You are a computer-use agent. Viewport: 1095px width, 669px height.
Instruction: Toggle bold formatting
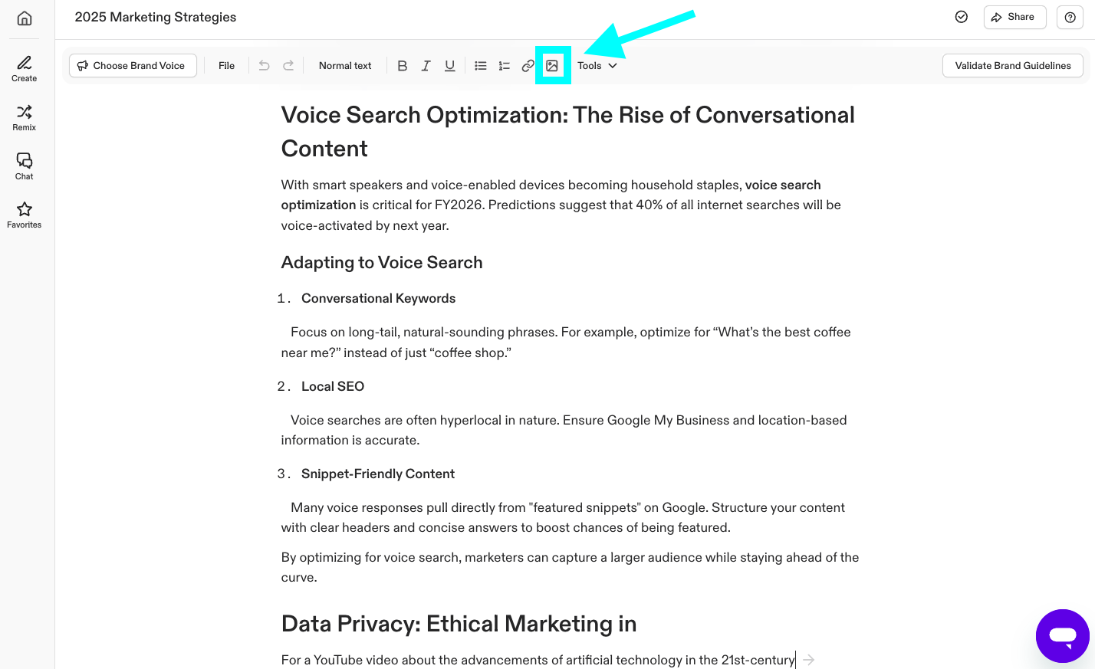point(402,66)
